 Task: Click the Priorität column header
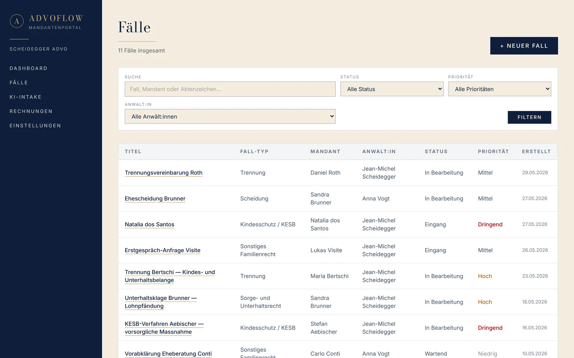coord(493,151)
